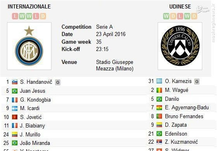Click the flag beside S. Handanović

(x=15, y=82)
